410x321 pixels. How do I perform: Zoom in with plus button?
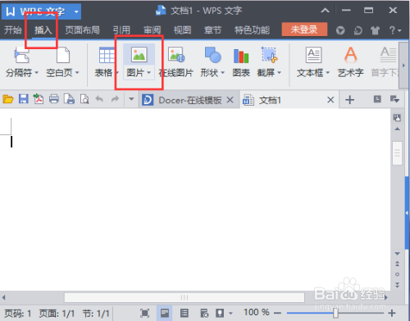point(392,313)
